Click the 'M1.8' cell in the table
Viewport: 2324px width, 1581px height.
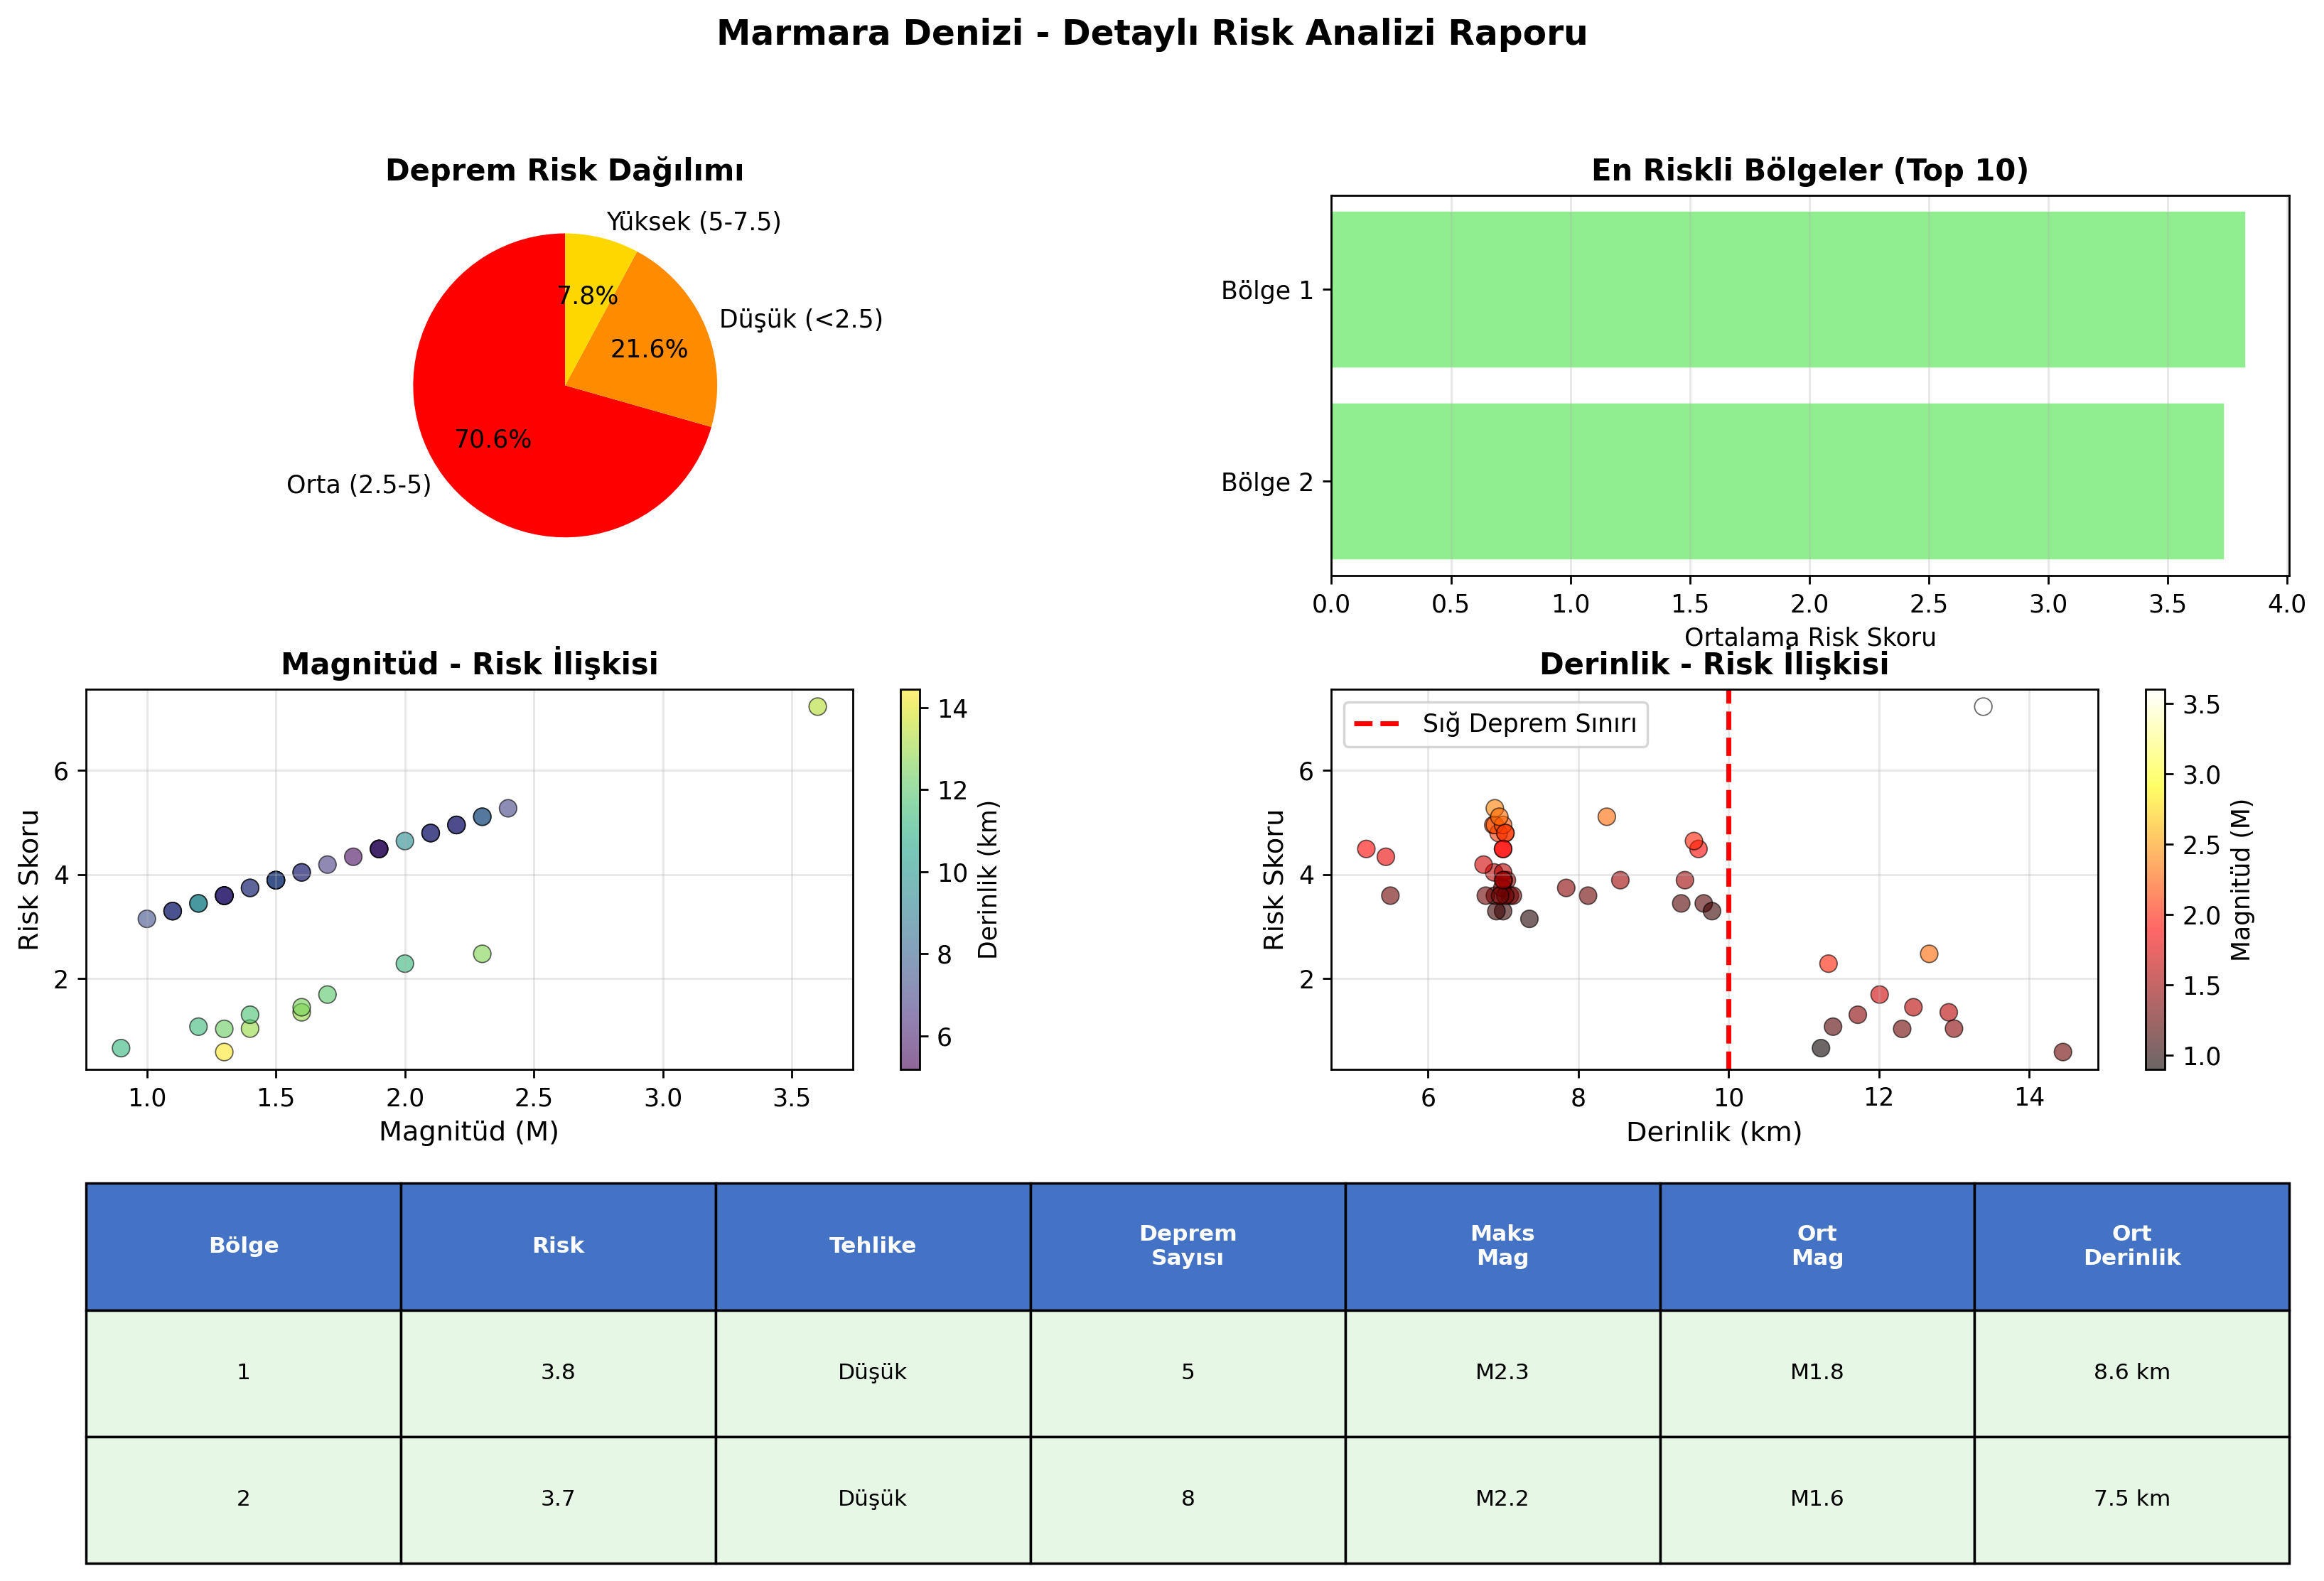1817,1373
